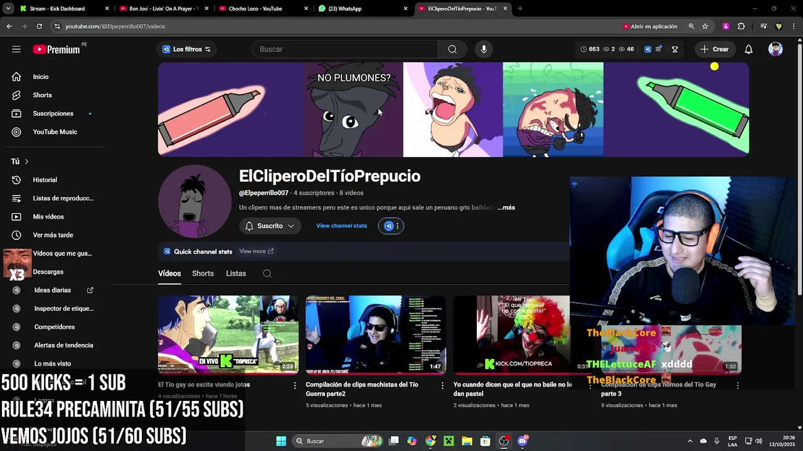This screenshot has width=803, height=451.
Task: Open the notifications bell
Action: pos(748,49)
